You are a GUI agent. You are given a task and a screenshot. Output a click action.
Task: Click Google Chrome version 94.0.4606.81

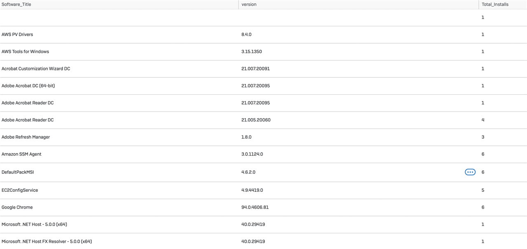pos(255,207)
